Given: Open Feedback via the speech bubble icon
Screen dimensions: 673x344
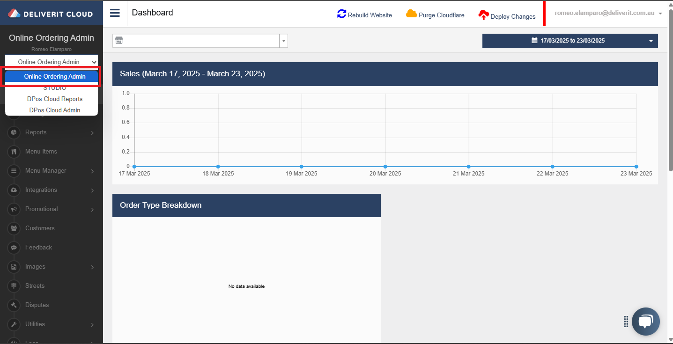Looking at the screenshot, I should [14, 248].
